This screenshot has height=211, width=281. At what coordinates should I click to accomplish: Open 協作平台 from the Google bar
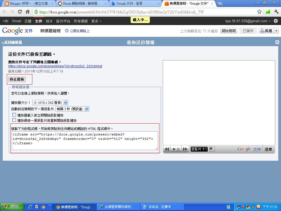click(63, 21)
